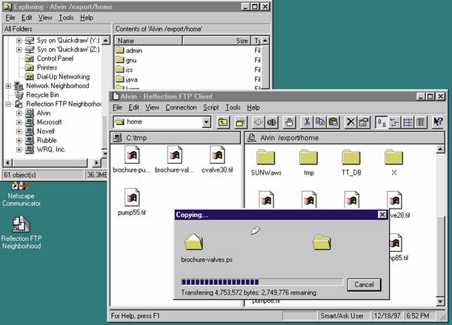
Task: Cancel the file copy
Action: (x=364, y=285)
